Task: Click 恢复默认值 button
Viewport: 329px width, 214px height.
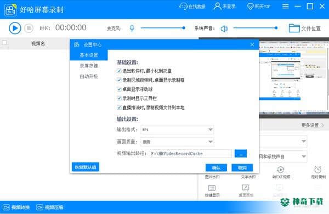Action: pos(86,167)
